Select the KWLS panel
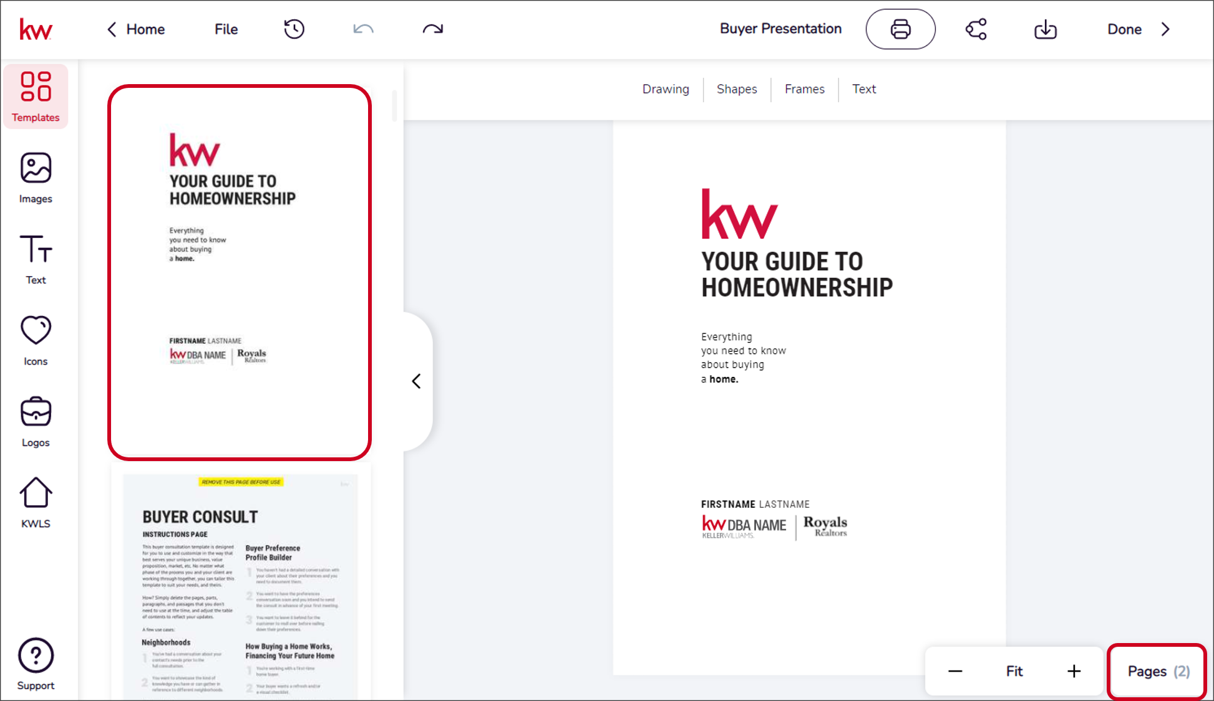Screen dimensions: 1214x701 point(35,501)
